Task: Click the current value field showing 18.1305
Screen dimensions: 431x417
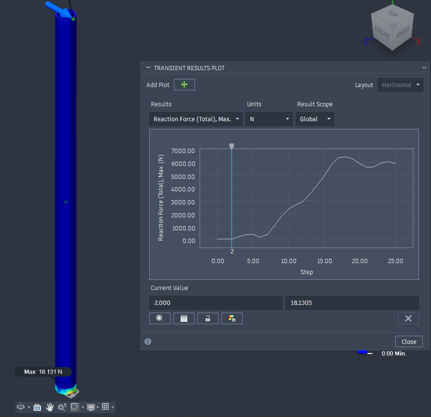Action: click(352, 303)
